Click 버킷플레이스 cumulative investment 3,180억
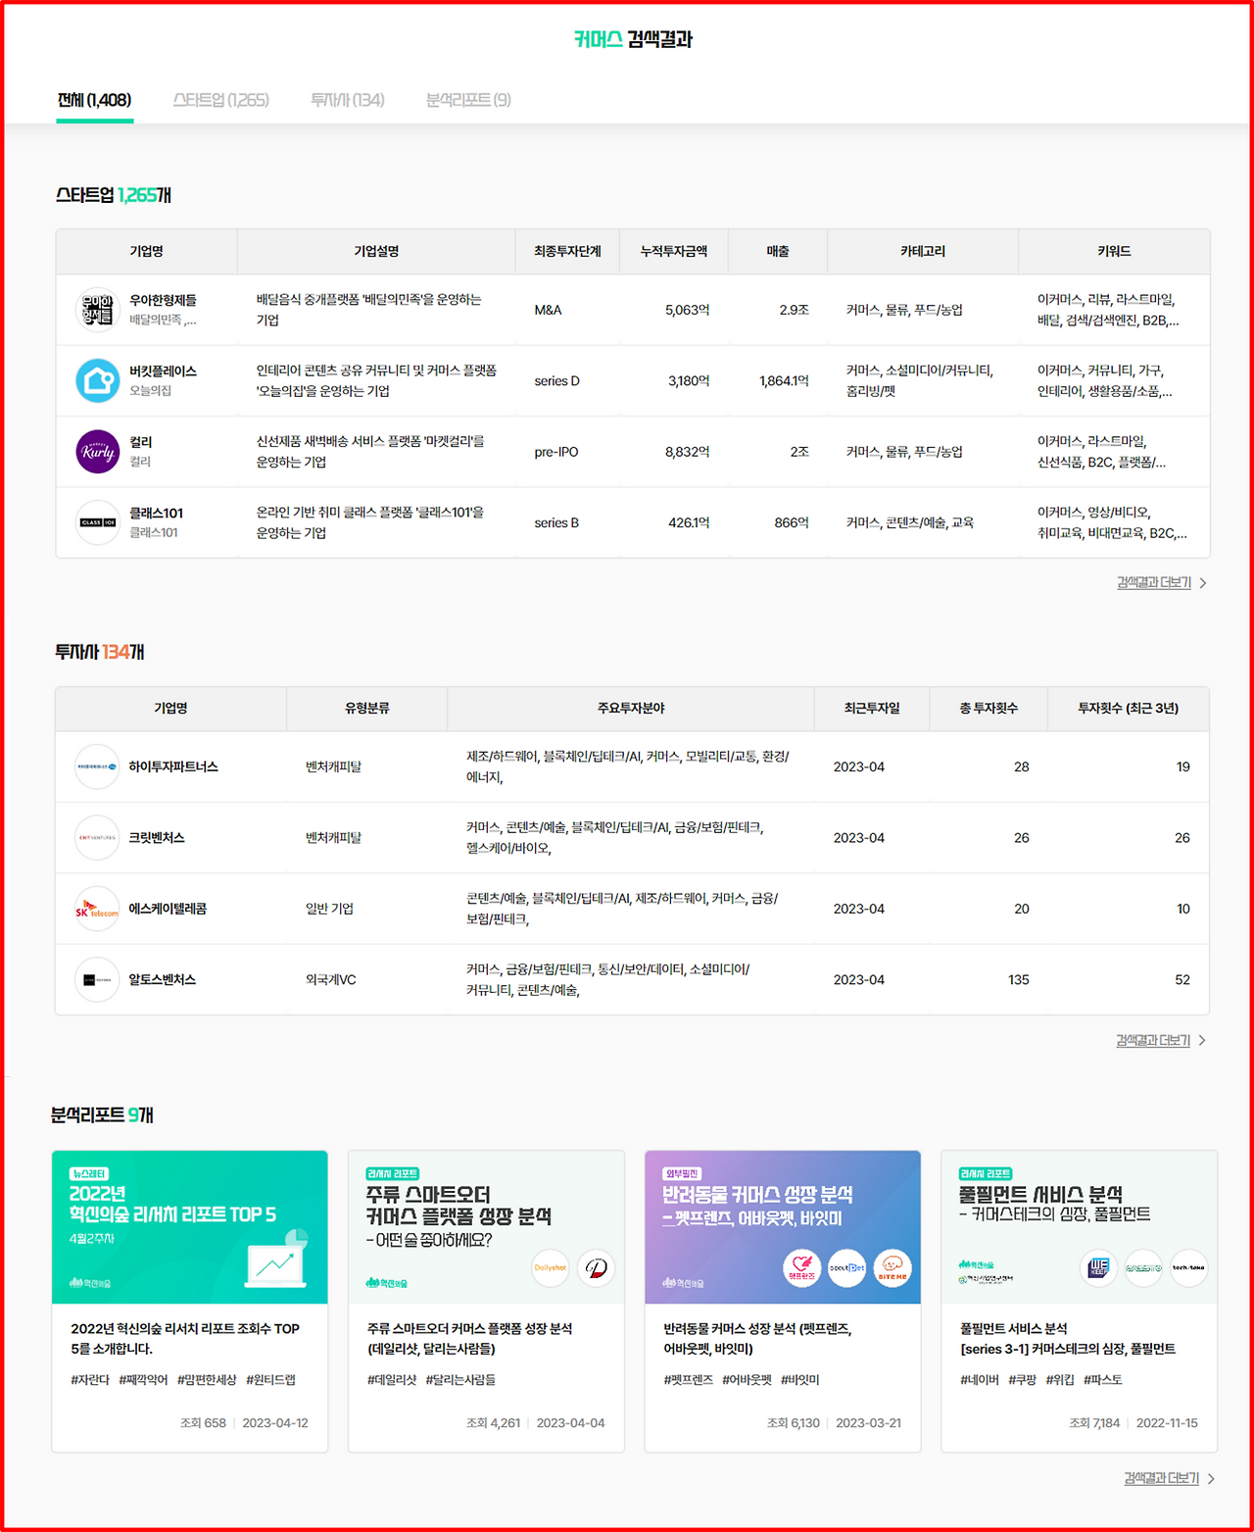Viewport: 1254px width, 1532px height. [x=689, y=380]
